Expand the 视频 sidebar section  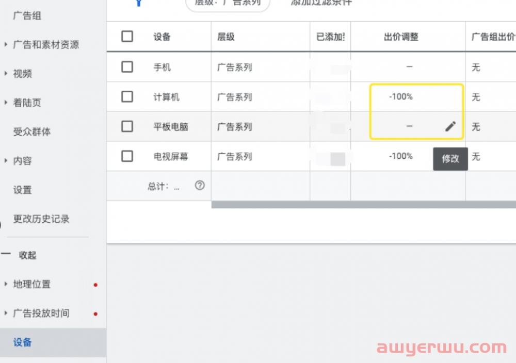pyautogui.click(x=6, y=73)
